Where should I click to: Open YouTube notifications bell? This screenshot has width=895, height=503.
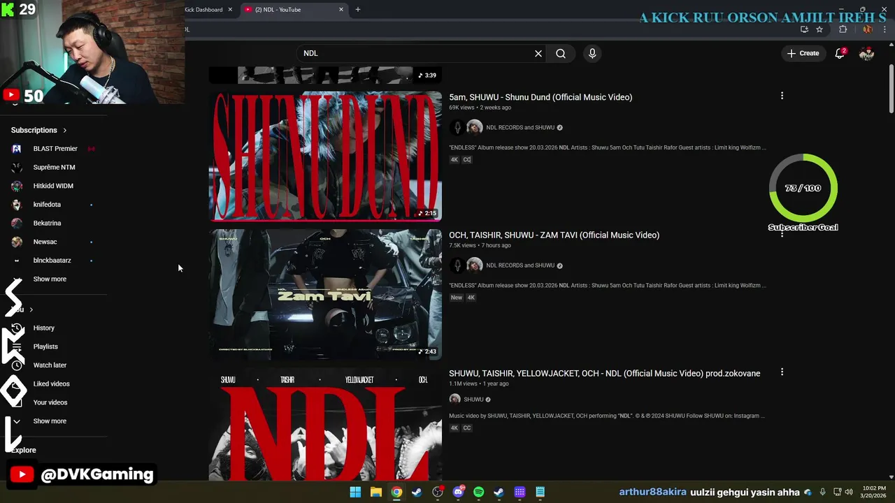(840, 53)
